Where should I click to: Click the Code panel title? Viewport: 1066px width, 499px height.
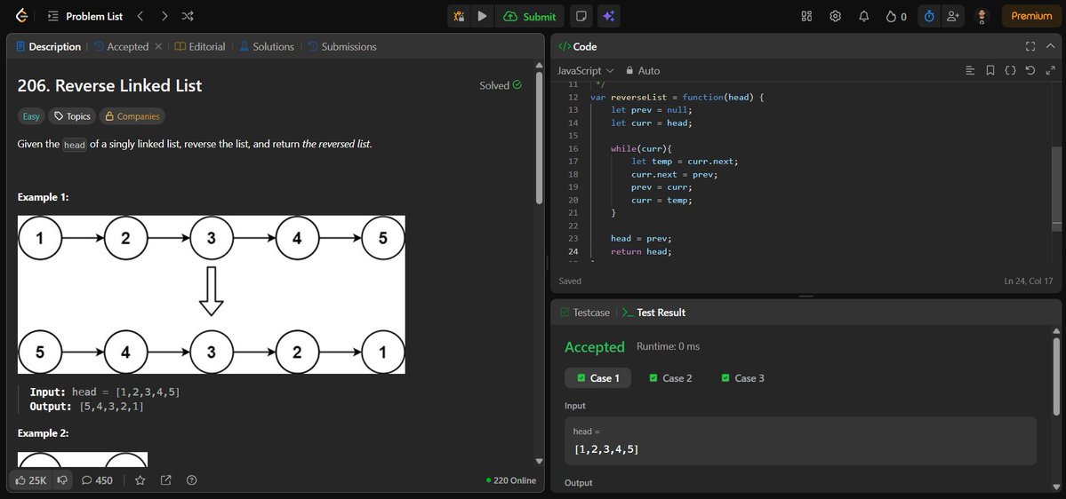577,47
